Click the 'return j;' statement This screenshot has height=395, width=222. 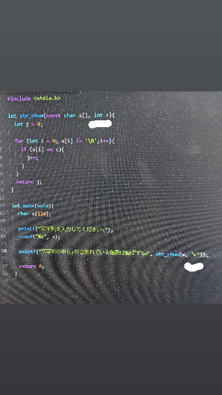tap(29, 182)
